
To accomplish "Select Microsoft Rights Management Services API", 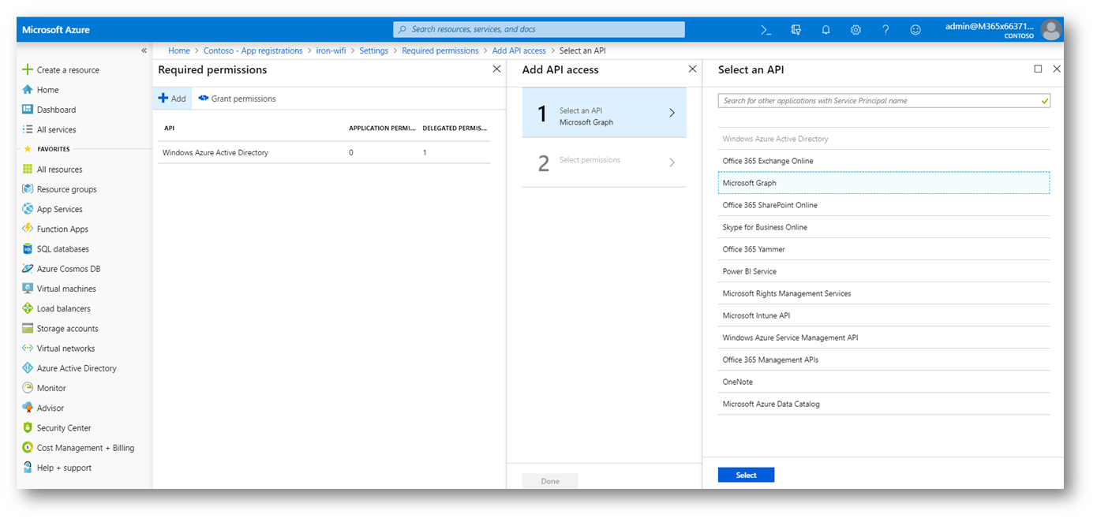I will [884, 293].
